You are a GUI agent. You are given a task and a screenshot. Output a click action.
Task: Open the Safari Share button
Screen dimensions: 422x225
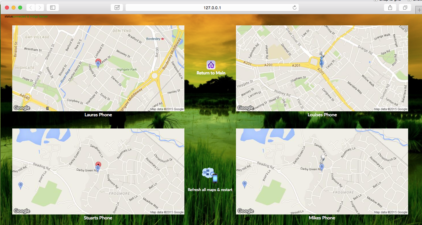coord(390,7)
